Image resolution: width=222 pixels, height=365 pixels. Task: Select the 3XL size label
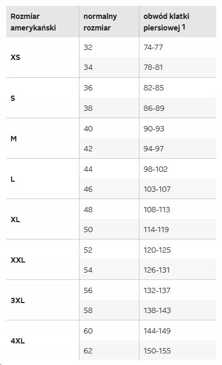(18, 300)
